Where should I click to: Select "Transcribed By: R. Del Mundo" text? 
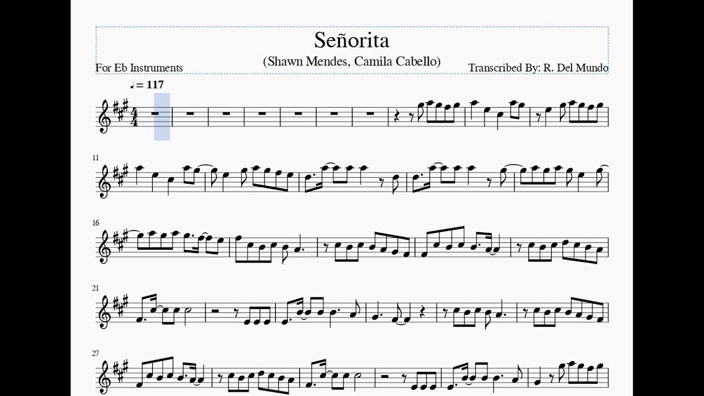[x=538, y=68]
